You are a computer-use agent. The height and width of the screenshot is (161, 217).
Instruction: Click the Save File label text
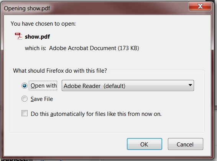click(x=42, y=99)
